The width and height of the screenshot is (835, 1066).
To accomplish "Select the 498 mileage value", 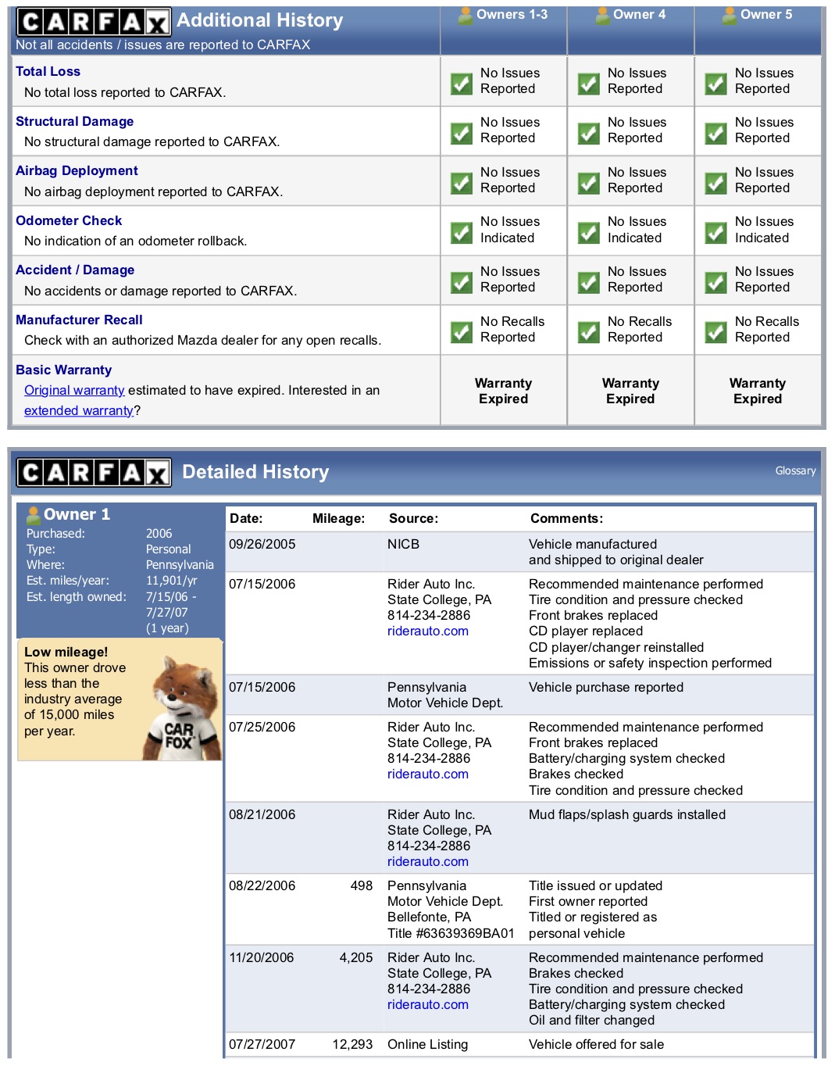I will tap(362, 885).
